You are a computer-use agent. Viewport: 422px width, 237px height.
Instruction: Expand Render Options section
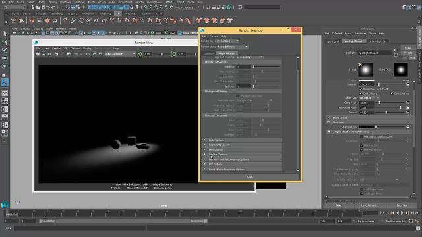pyautogui.click(x=242, y=155)
